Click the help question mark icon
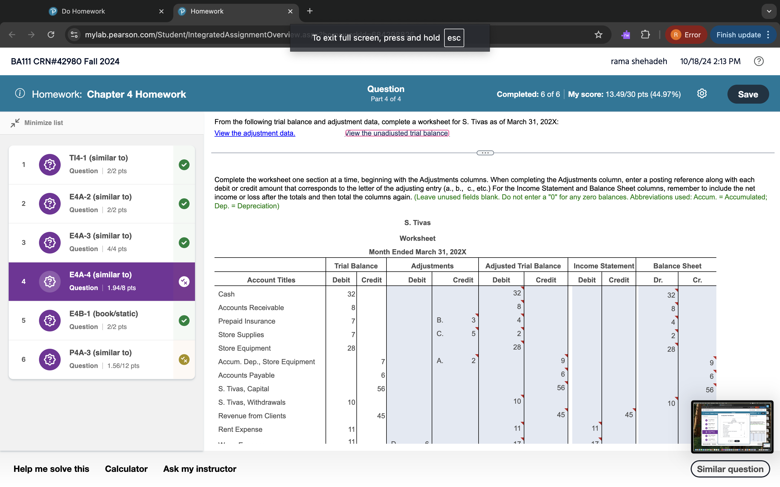This screenshot has width=780, height=487. coord(758,61)
